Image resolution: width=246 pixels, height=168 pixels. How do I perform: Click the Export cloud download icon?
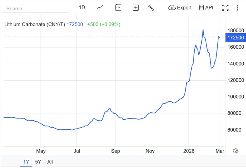pos(172,8)
